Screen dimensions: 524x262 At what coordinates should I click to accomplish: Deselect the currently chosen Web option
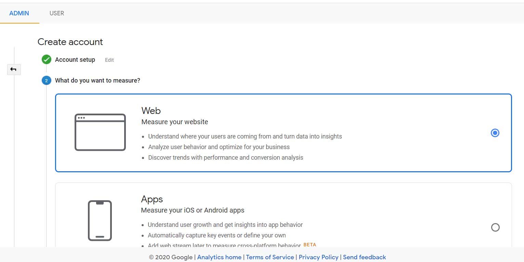495,133
